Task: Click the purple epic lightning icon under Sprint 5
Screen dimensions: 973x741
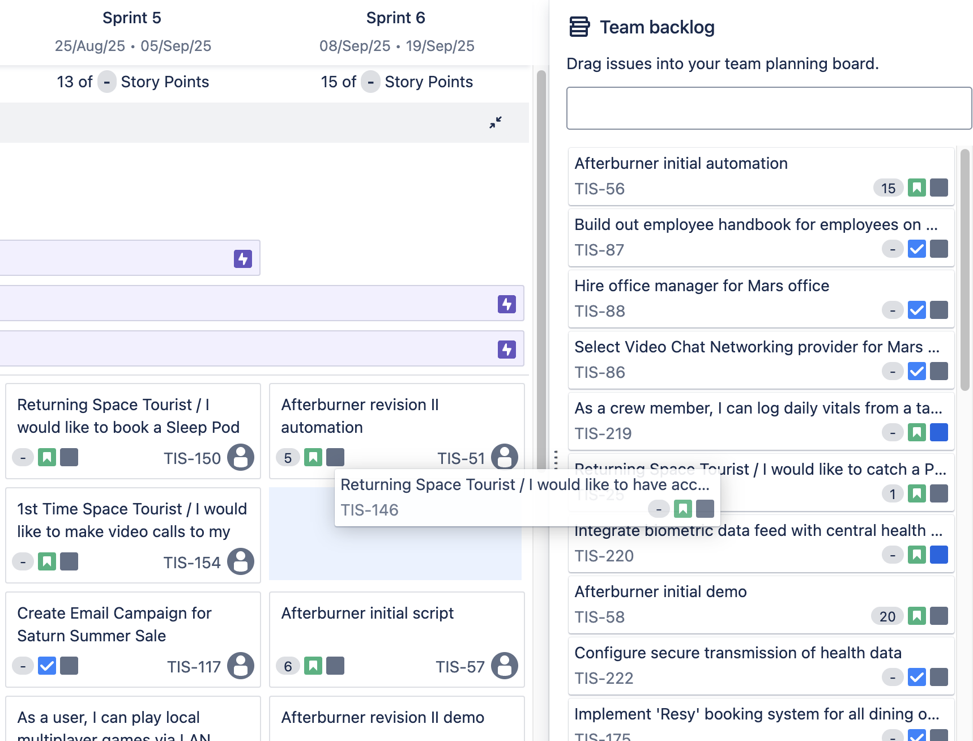Action: (x=243, y=259)
